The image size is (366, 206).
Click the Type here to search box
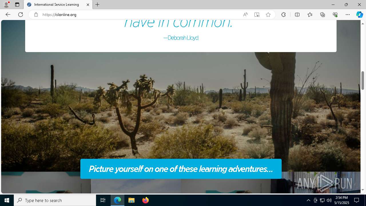point(55,200)
